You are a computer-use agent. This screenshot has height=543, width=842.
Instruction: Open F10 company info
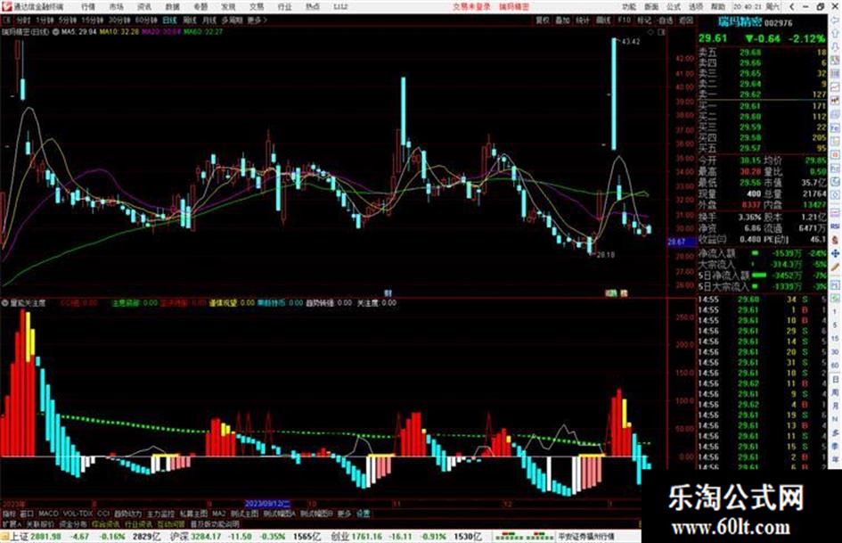(x=624, y=20)
